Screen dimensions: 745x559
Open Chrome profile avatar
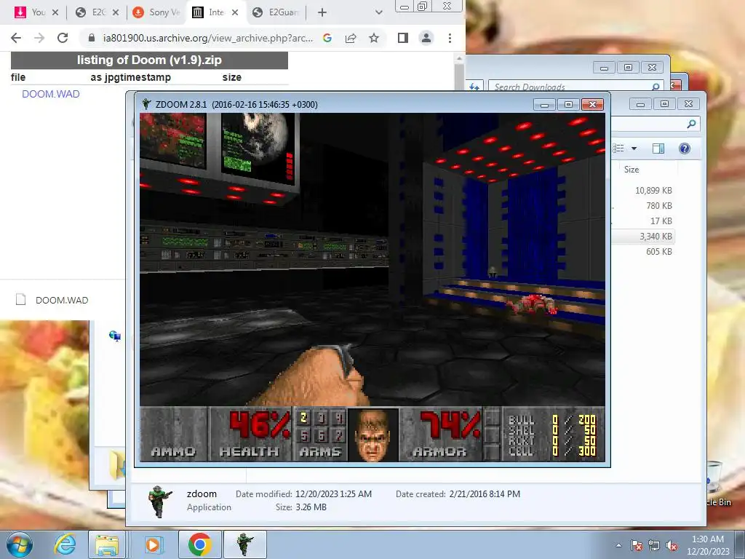click(426, 38)
